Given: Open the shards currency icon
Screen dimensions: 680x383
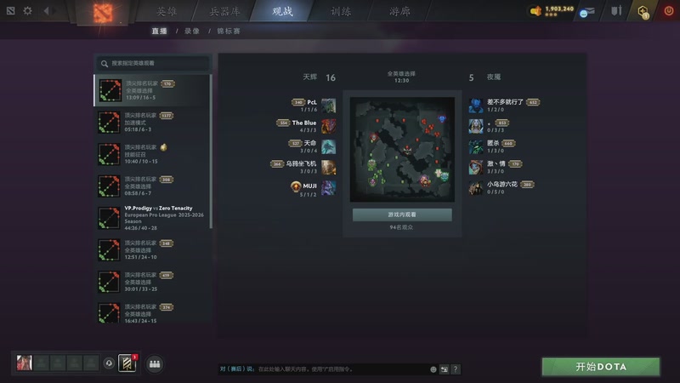Looking at the screenshot, I should 536,11.
